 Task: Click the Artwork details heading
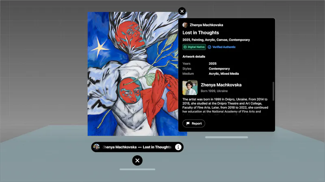pyautogui.click(x=194, y=57)
